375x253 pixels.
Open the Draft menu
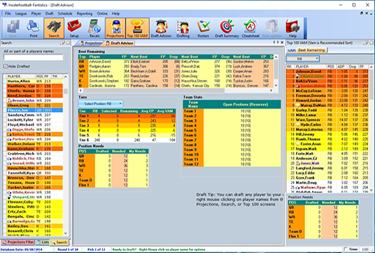49,13
